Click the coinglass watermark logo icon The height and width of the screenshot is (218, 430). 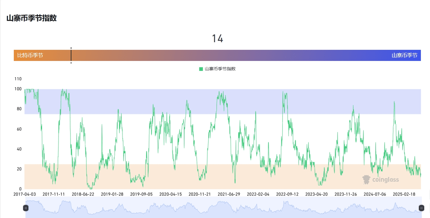(x=366, y=180)
